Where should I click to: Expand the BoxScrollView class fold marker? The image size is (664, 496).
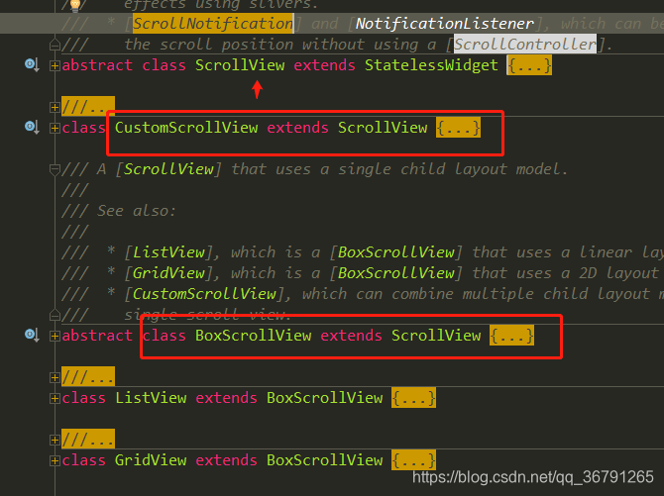pos(55,336)
